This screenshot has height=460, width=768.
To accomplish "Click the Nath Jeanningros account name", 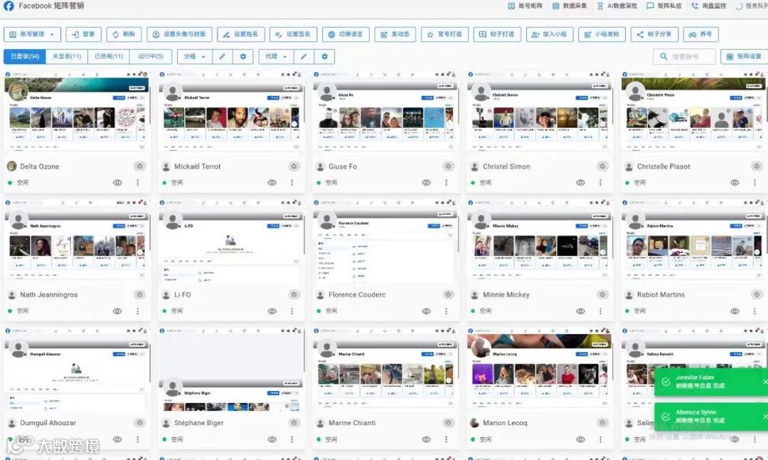I will pyautogui.click(x=48, y=294).
